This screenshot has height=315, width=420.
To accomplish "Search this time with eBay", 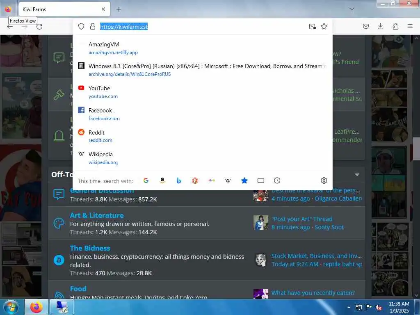I will [212, 180].
